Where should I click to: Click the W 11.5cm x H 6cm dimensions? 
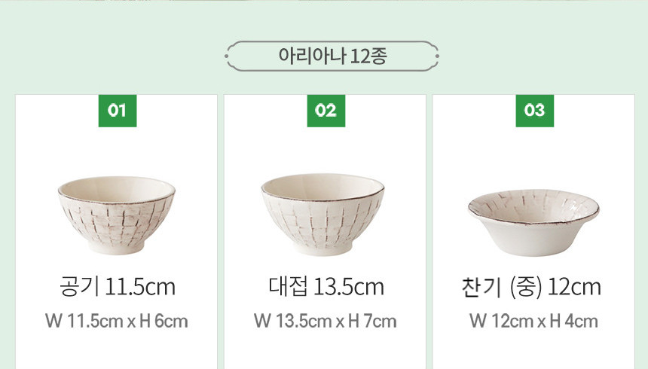(117, 322)
